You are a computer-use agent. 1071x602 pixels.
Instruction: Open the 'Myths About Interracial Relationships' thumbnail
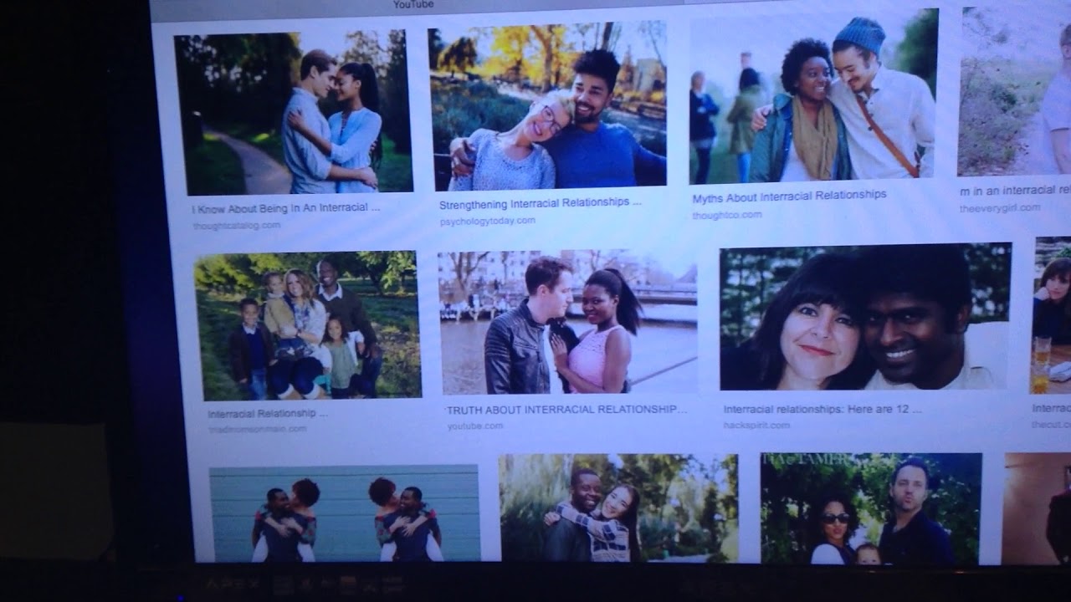812,98
